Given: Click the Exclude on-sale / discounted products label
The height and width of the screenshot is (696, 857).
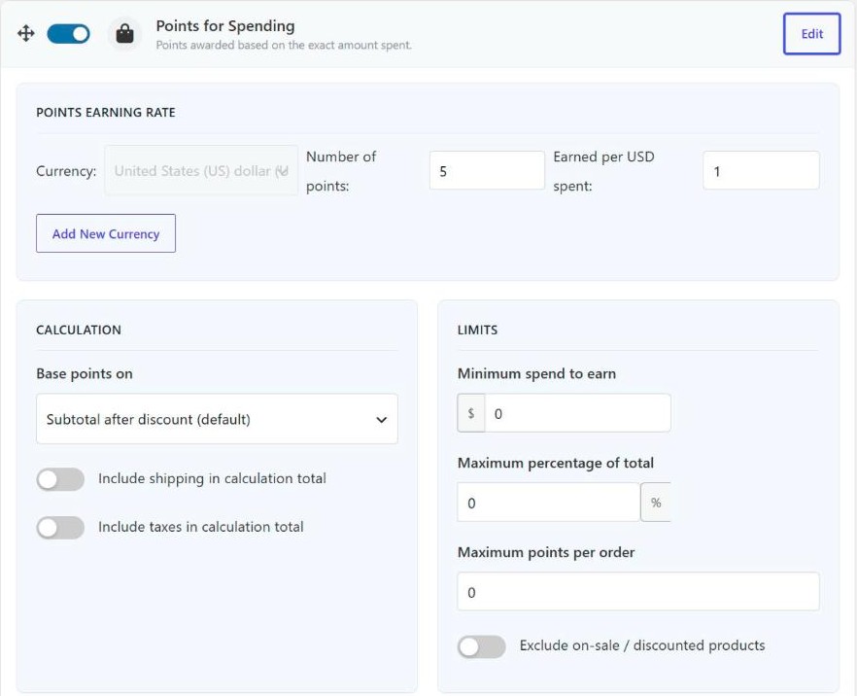Looking at the screenshot, I should click(x=642, y=645).
